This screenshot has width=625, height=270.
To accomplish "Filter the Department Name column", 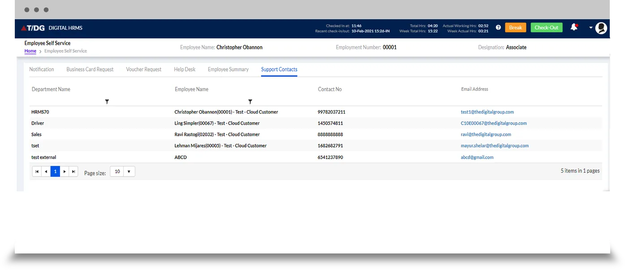I will click(x=107, y=102).
